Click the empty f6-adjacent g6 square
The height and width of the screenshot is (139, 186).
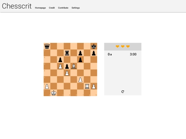click(x=87, y=60)
